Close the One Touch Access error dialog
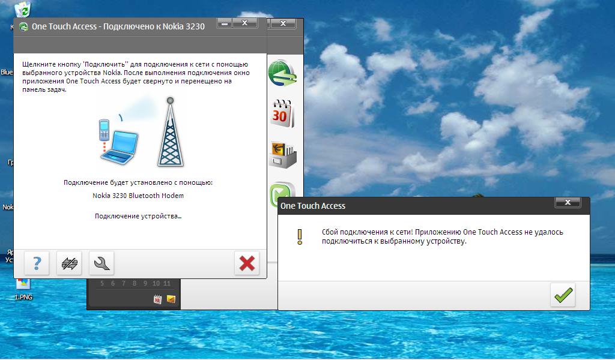Screen dimensions: 615x360 pyautogui.click(x=567, y=203)
